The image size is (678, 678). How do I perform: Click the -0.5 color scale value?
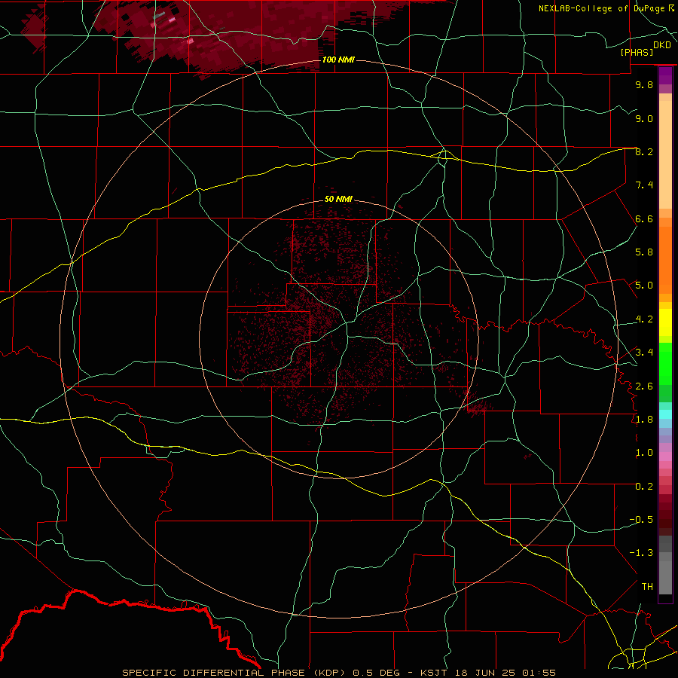pyautogui.click(x=641, y=520)
